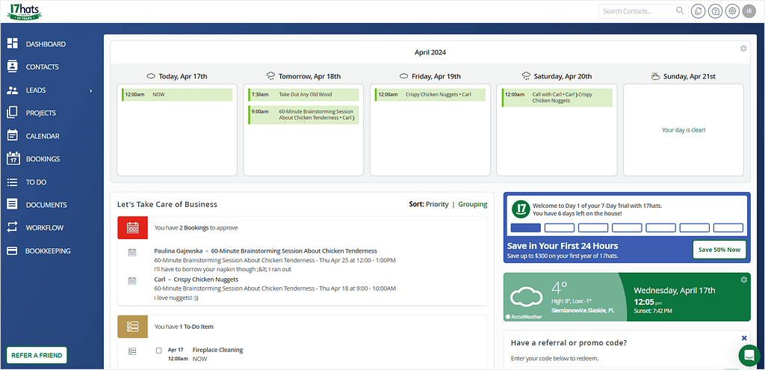Open the help question mark icon
Viewport: 765px width, 370px height.
pos(715,11)
